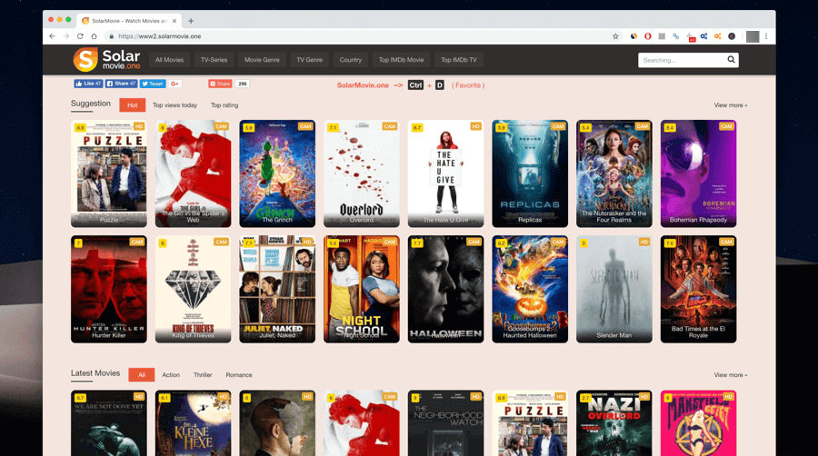This screenshot has width=818, height=456.
Task: Expand the Movie Genre menu
Action: 262,60
